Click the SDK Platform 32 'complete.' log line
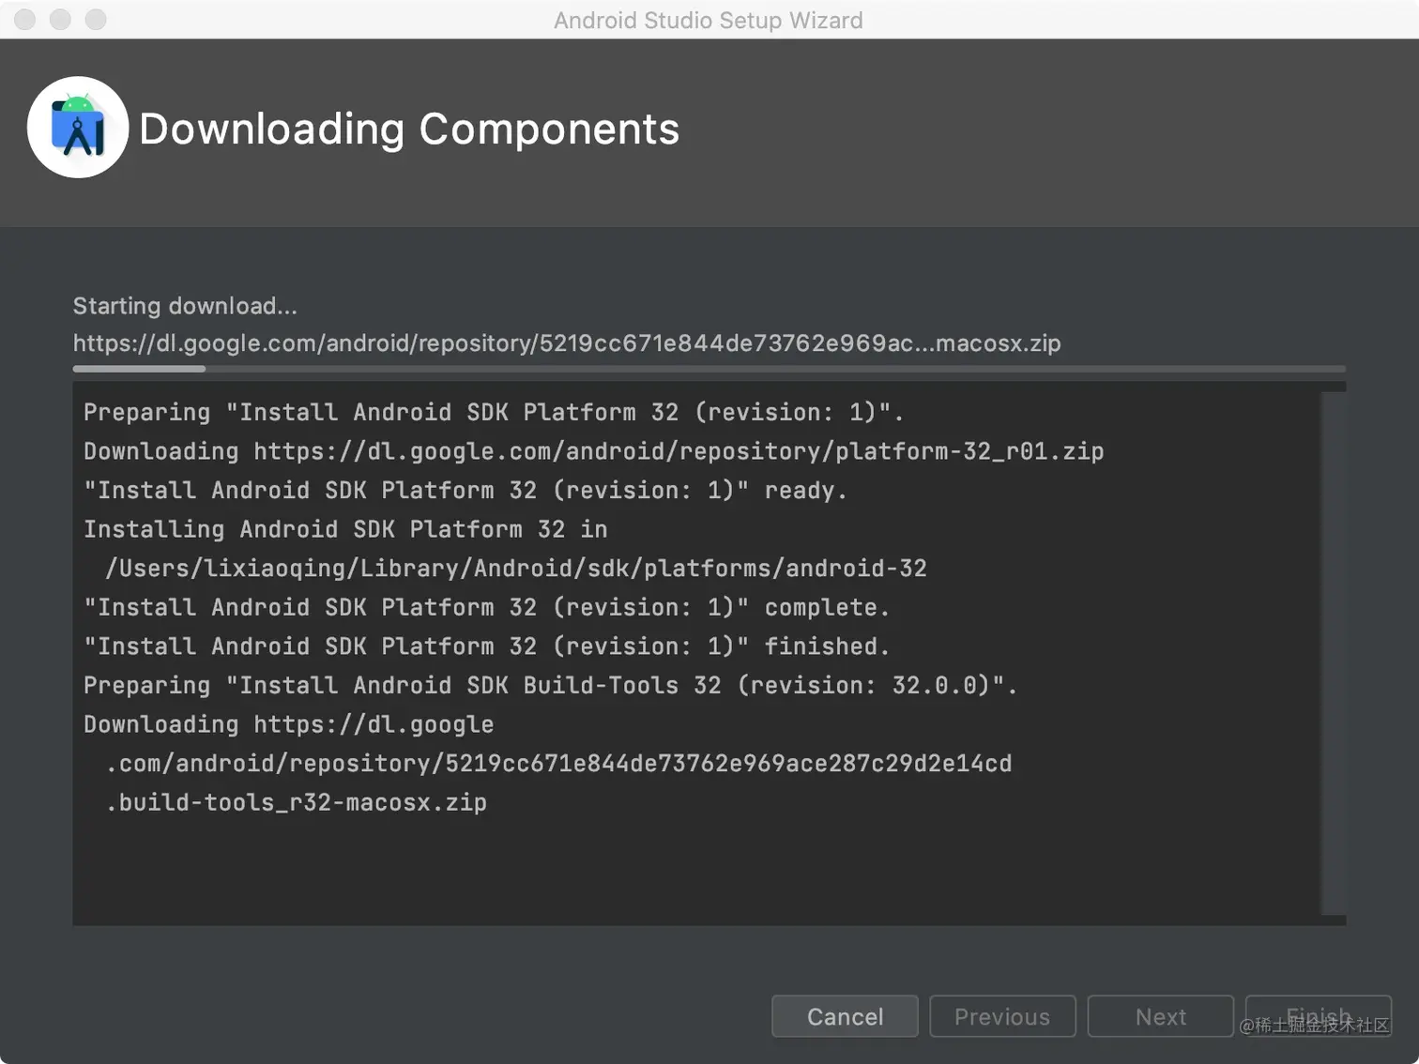This screenshot has height=1064, width=1419. [x=486, y=607]
